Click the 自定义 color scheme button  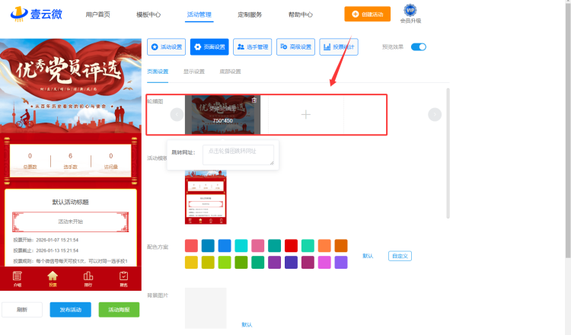click(400, 256)
